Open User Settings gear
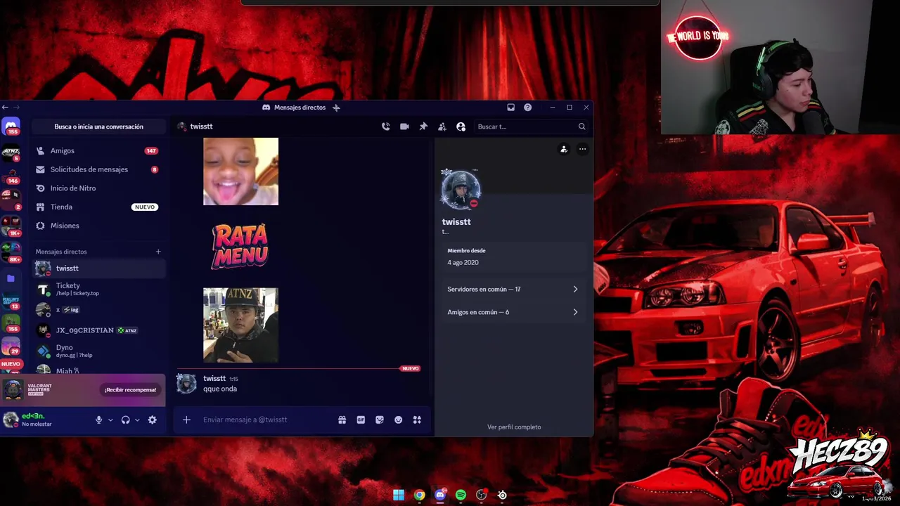Screen dimensions: 900x506 (x=152, y=420)
